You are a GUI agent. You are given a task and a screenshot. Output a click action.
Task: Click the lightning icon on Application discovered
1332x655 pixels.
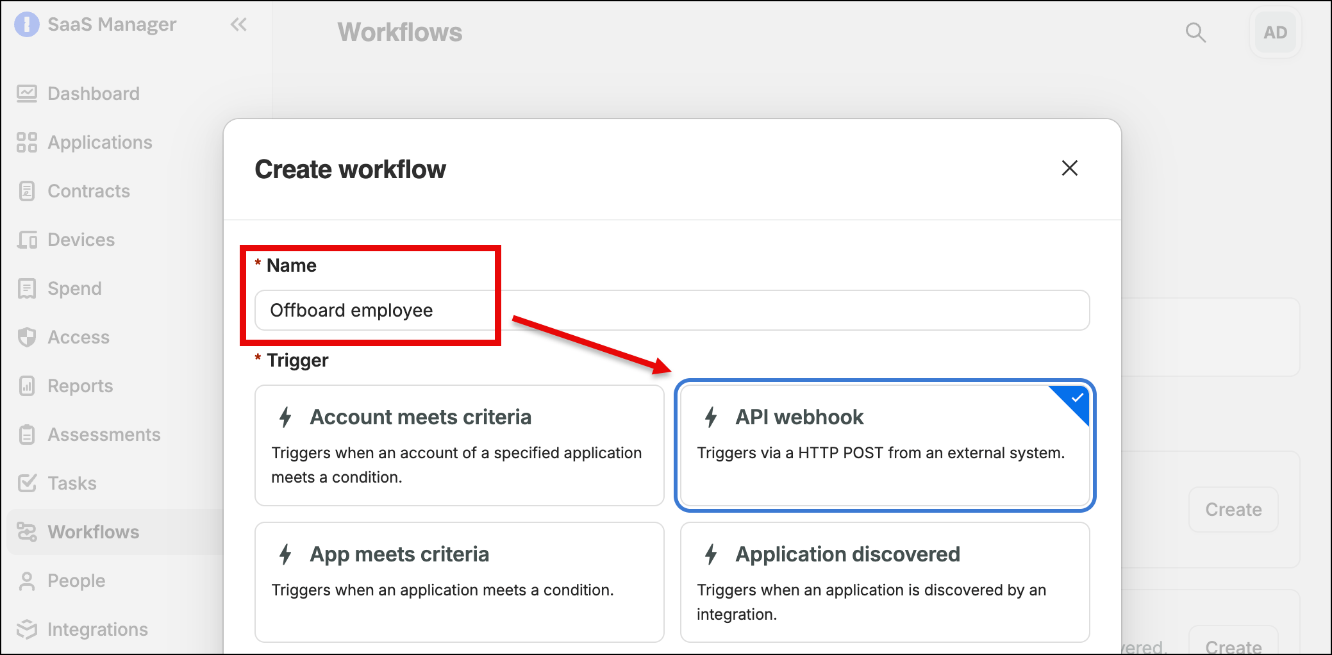(x=711, y=554)
